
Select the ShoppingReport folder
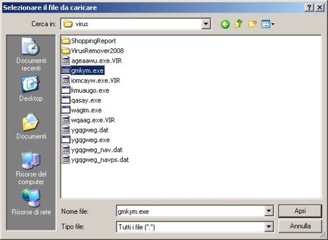[89, 41]
